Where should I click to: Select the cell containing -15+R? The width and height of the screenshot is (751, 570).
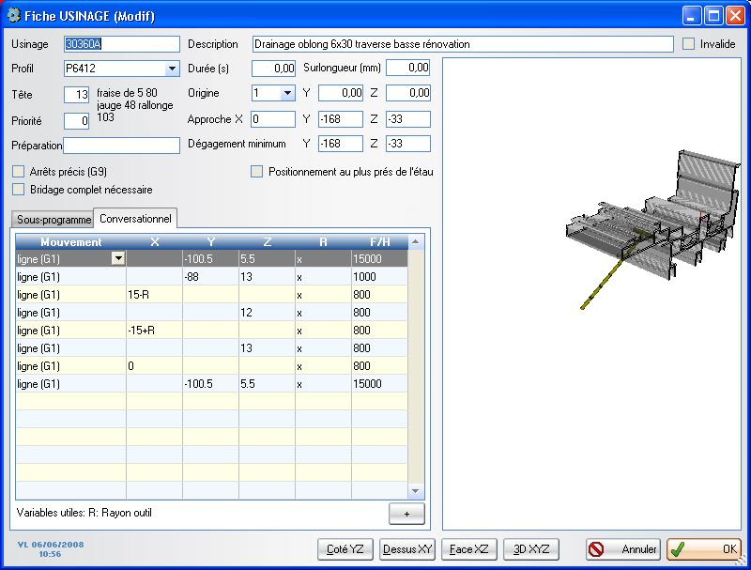(x=154, y=330)
